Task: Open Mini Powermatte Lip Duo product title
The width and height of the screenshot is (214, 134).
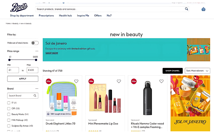Action: pos(103,124)
